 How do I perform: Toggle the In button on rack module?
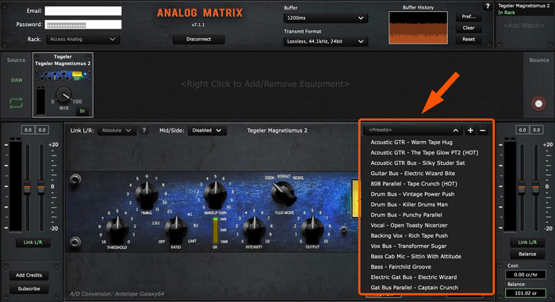point(82,111)
